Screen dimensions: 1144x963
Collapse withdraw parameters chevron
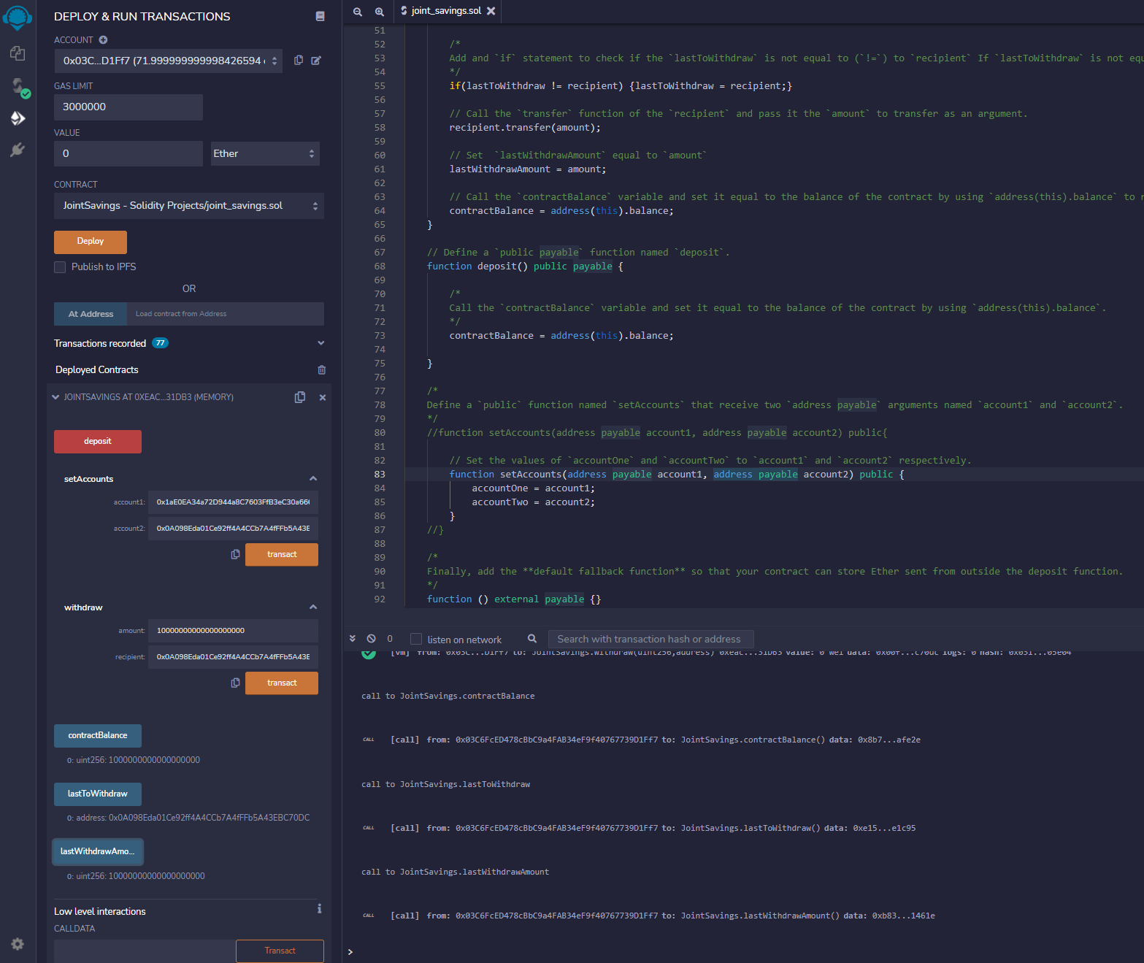coord(313,607)
